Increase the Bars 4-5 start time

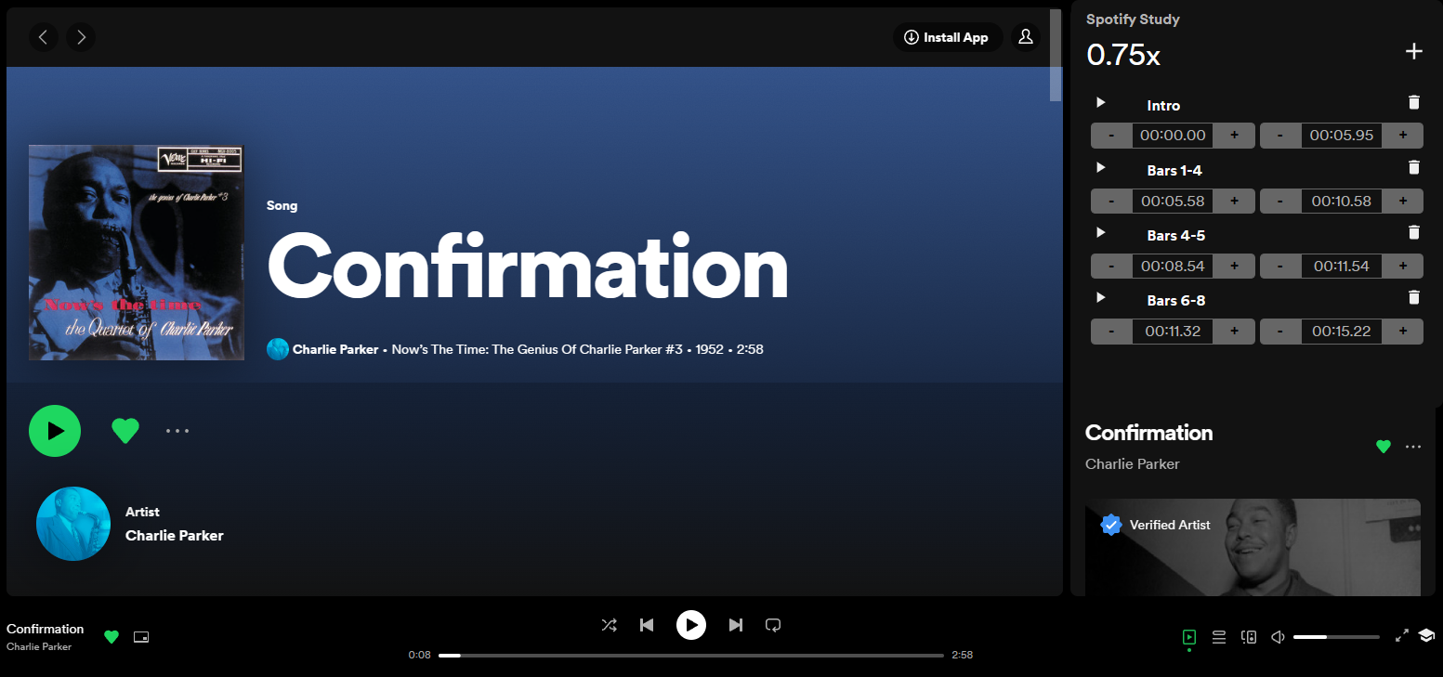tap(1234, 266)
